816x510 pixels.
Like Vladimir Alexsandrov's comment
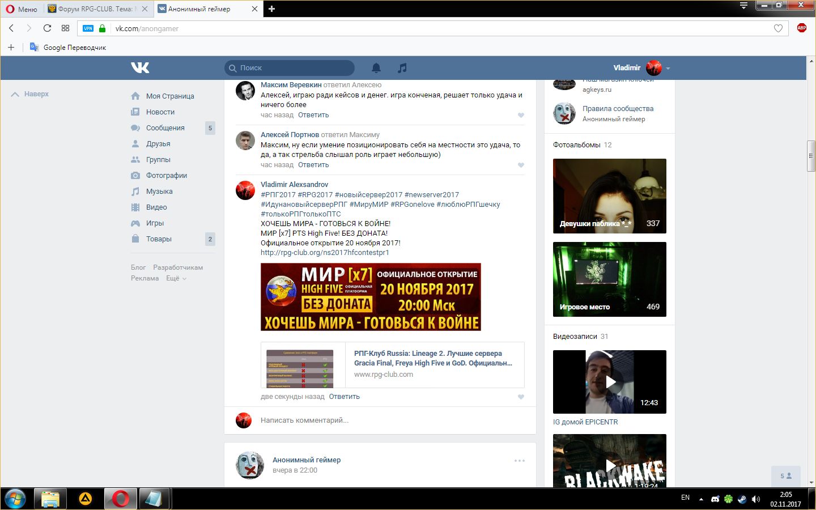click(x=521, y=397)
